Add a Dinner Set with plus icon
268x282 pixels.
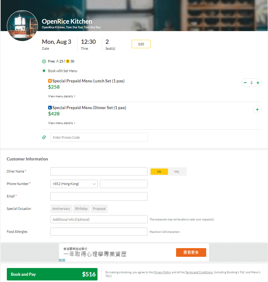coord(257,109)
